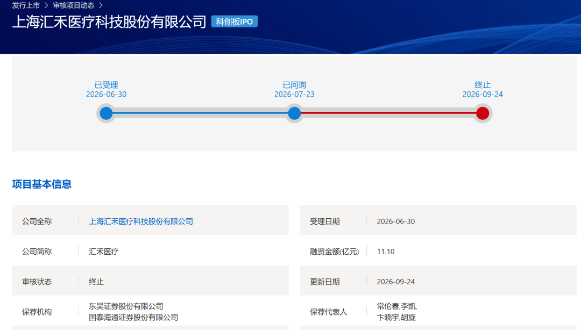The image size is (581, 330).
Task: Click the 公司全称 field label
Action: click(37, 221)
